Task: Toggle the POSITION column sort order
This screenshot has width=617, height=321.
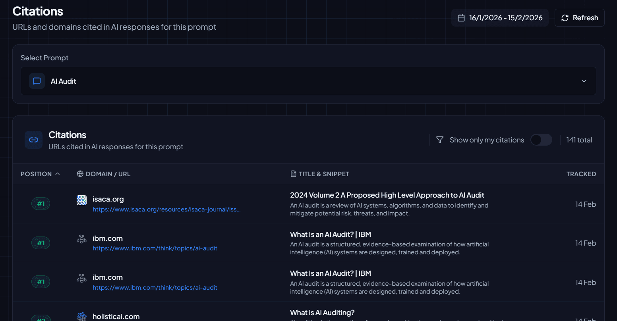Action: click(x=40, y=173)
